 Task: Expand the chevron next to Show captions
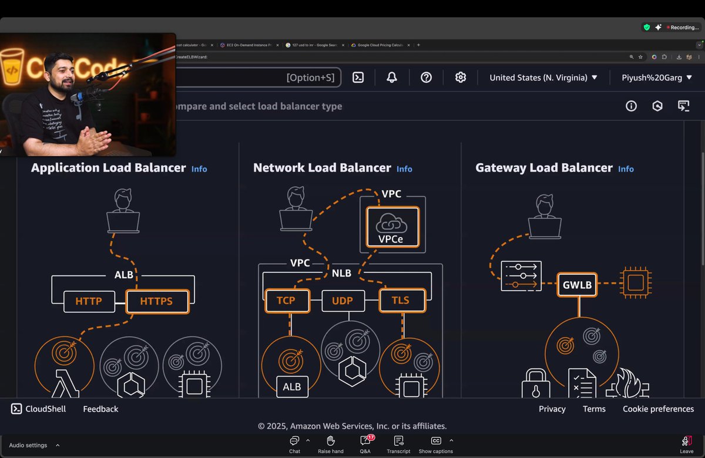451,440
